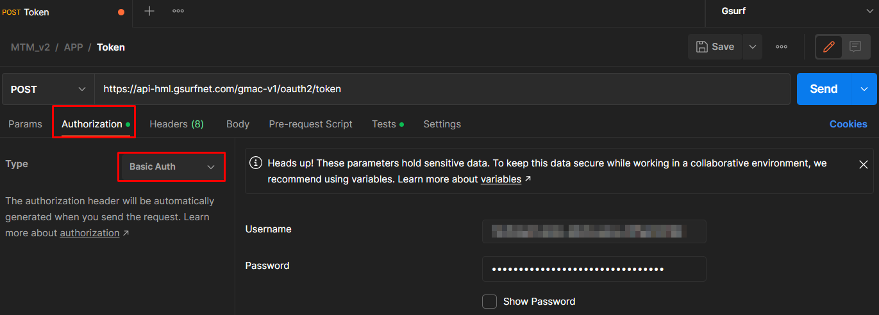Open the Basic Auth type dropdown

(x=172, y=166)
